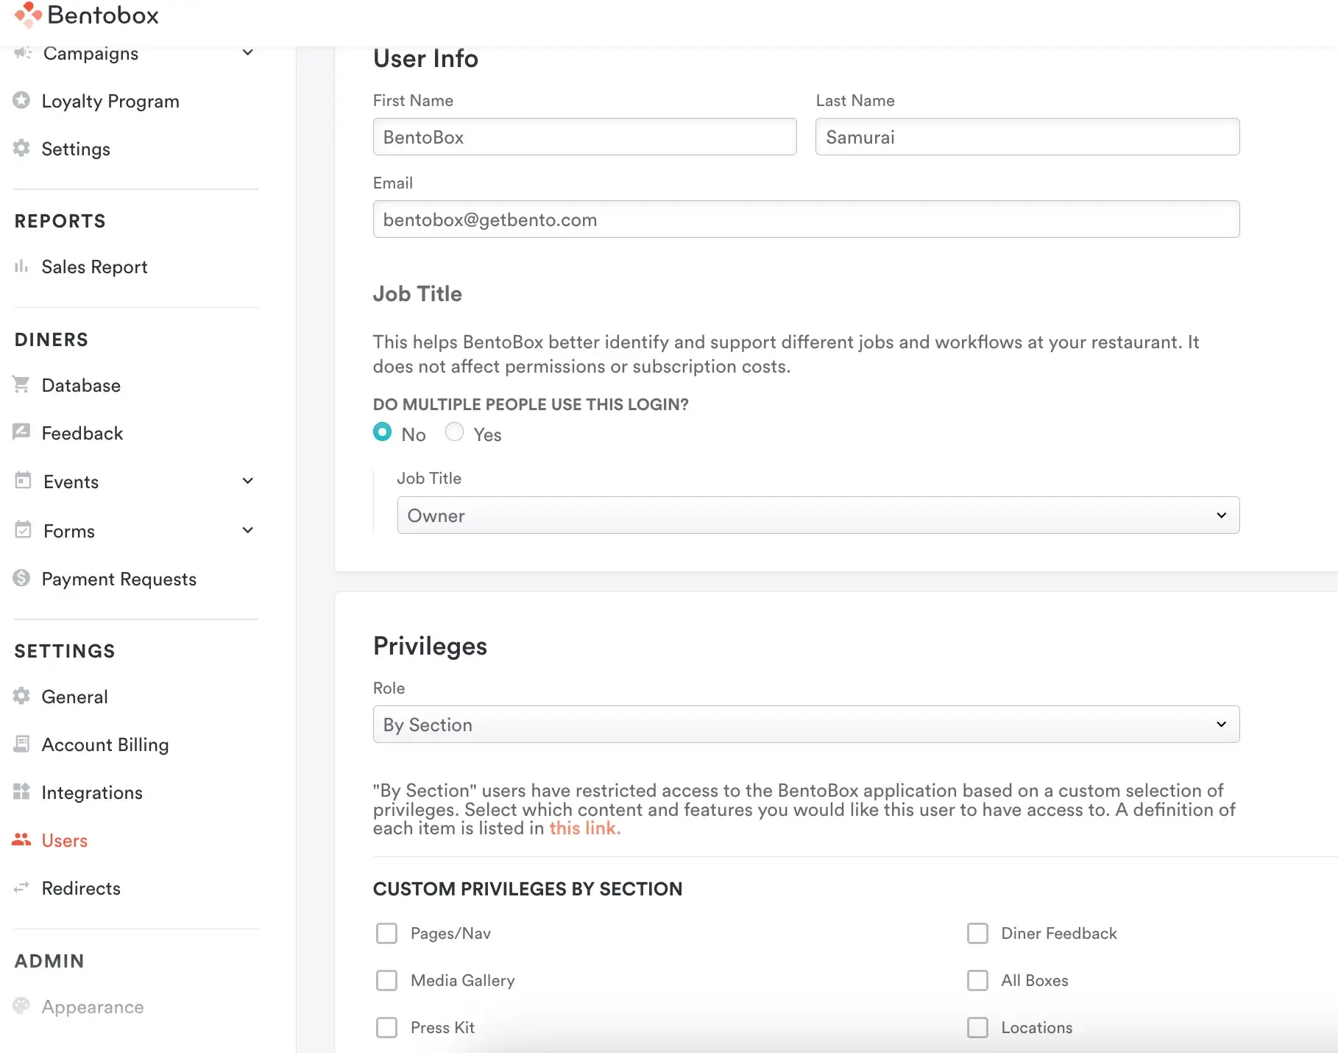The image size is (1338, 1053).
Task: Open the Integrations settings page
Action: [x=92, y=793]
